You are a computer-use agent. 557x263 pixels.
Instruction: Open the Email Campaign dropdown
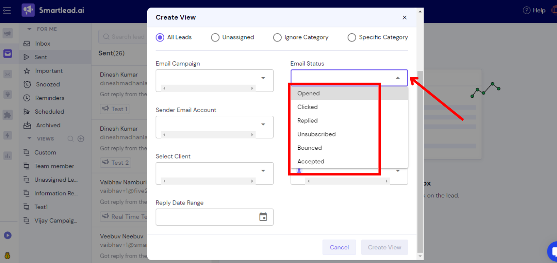263,78
